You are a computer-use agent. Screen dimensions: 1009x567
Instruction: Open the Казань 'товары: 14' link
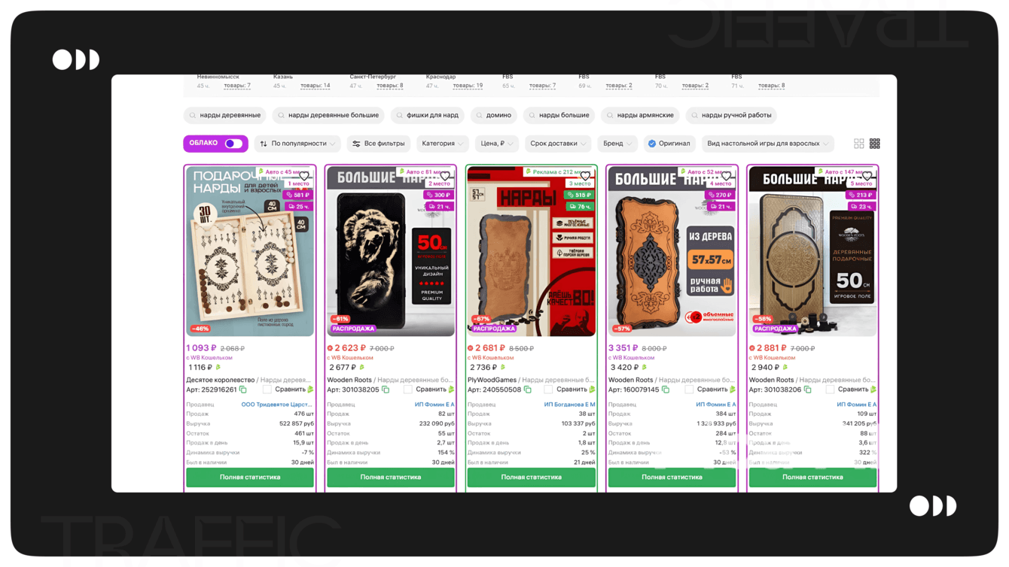tap(316, 86)
